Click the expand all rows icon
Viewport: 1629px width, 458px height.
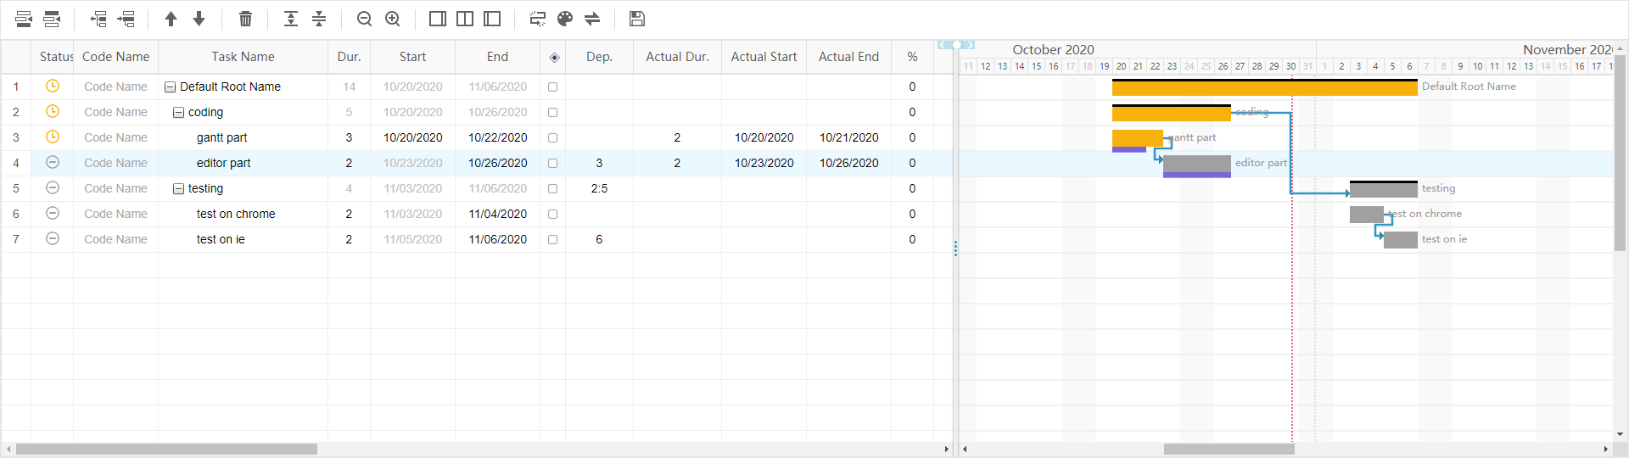click(291, 19)
